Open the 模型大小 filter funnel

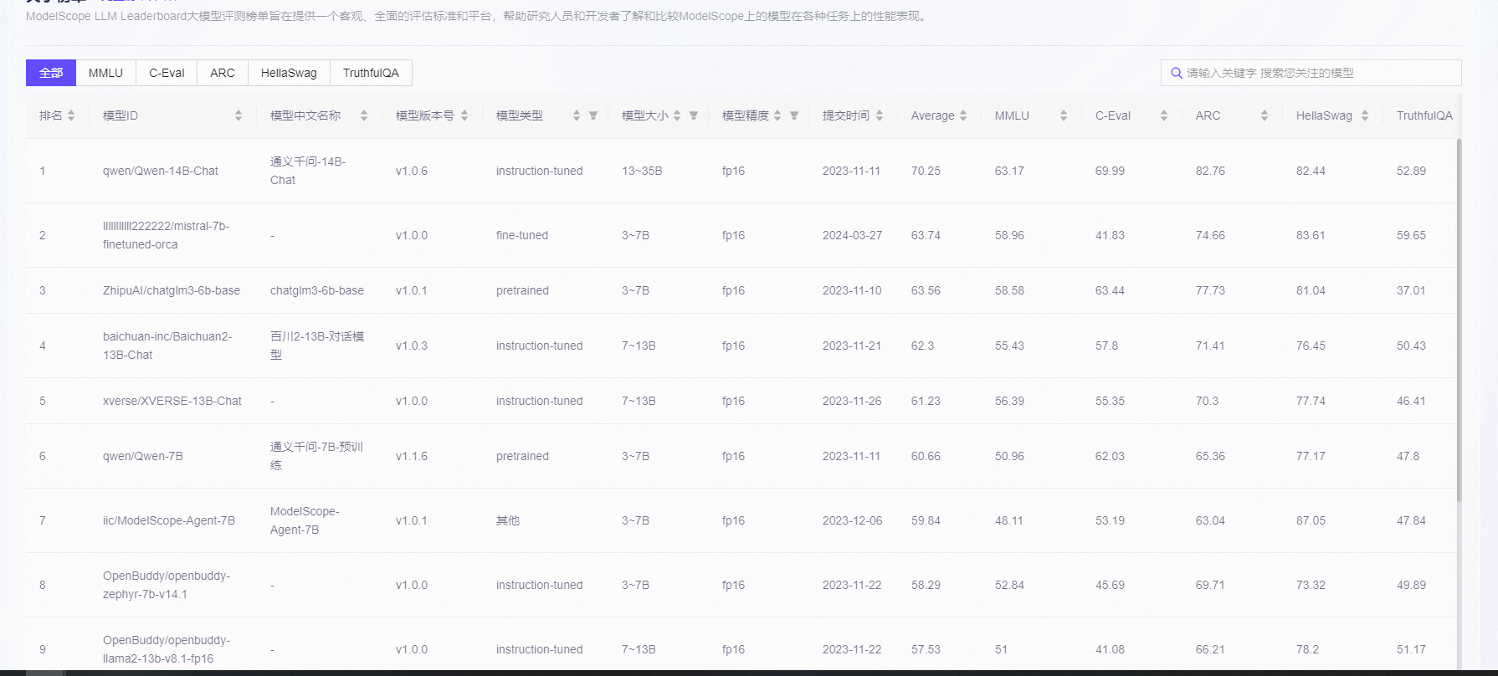click(694, 115)
